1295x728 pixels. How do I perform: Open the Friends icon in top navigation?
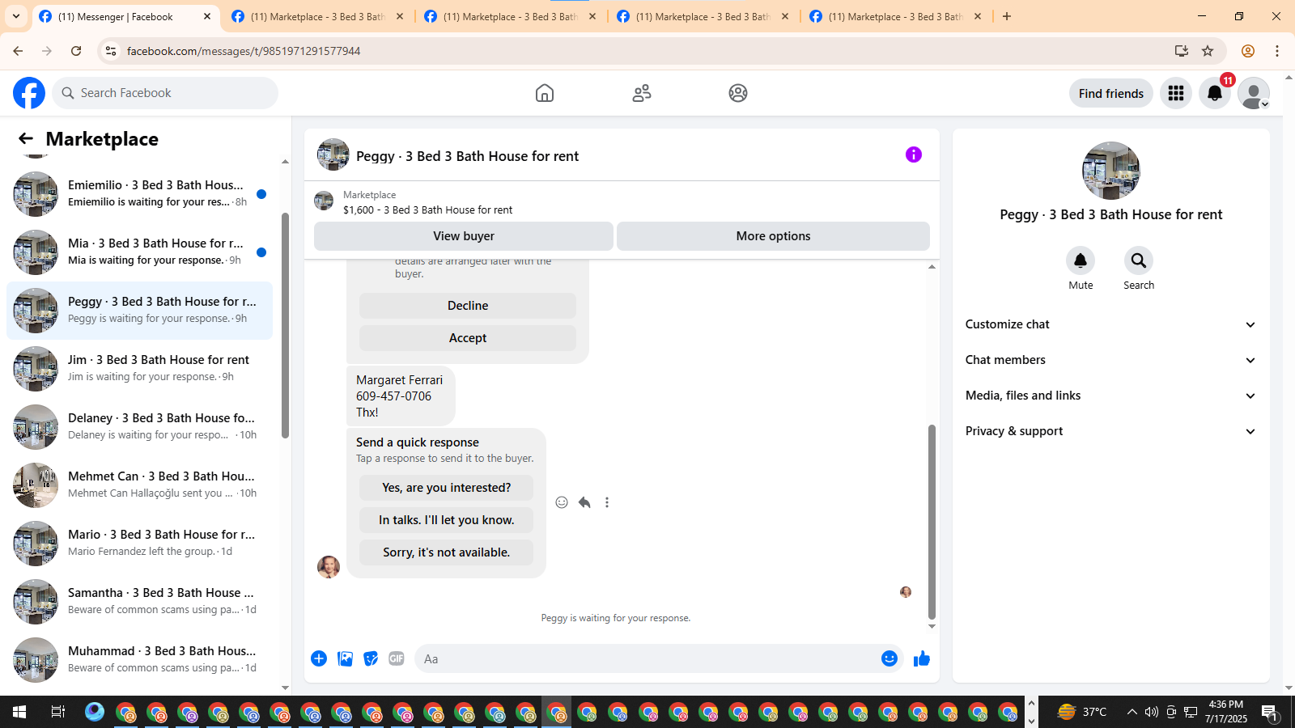(x=642, y=93)
